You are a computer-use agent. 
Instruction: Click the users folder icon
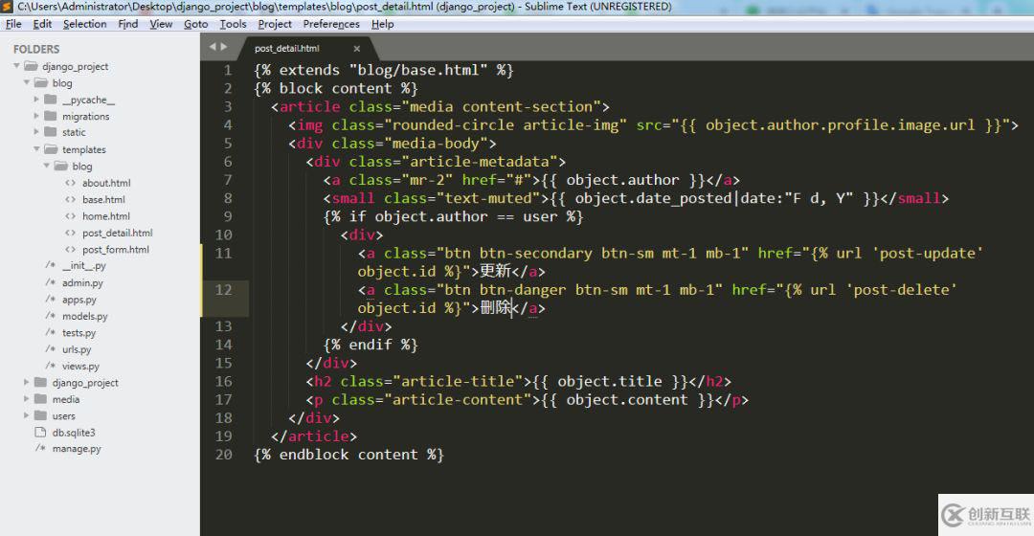[x=40, y=415]
